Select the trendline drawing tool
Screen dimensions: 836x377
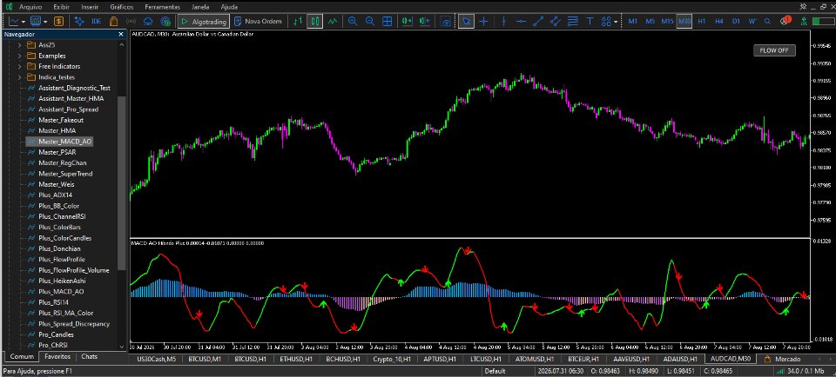[538, 21]
